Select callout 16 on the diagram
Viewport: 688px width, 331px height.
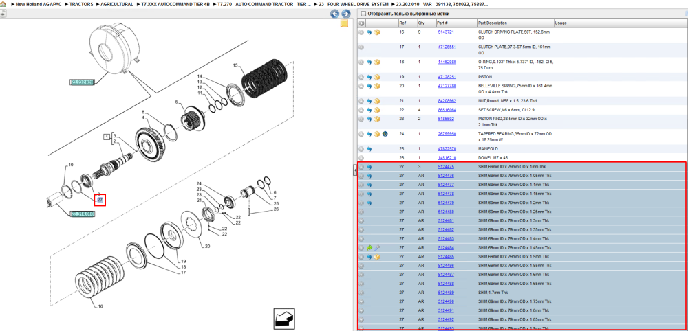[x=100, y=306]
